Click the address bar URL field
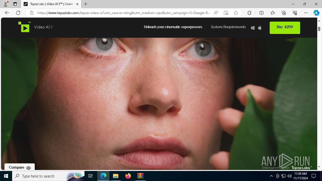This screenshot has height=181, width=322. [x=124, y=13]
